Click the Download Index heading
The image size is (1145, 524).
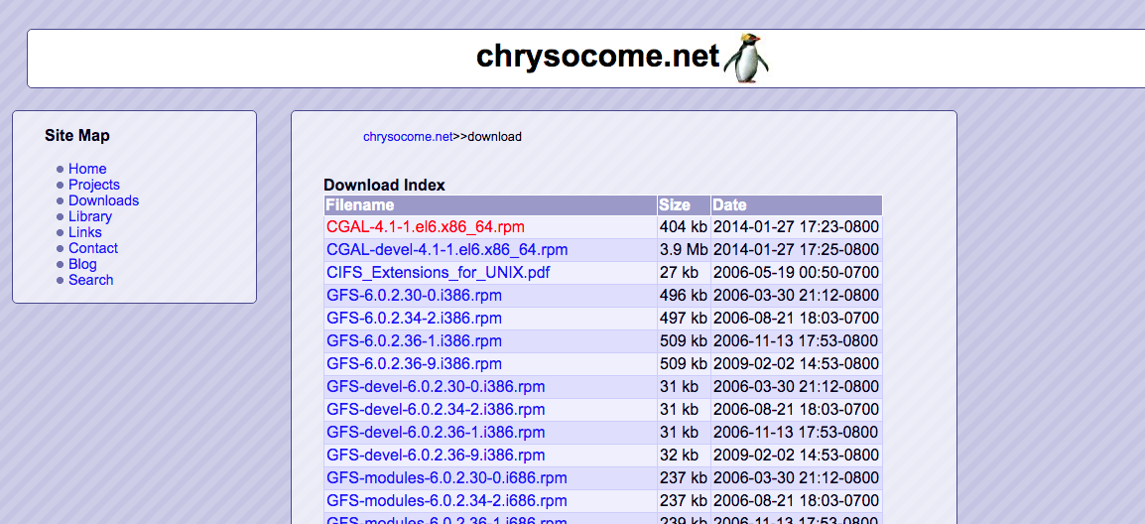[x=384, y=186]
